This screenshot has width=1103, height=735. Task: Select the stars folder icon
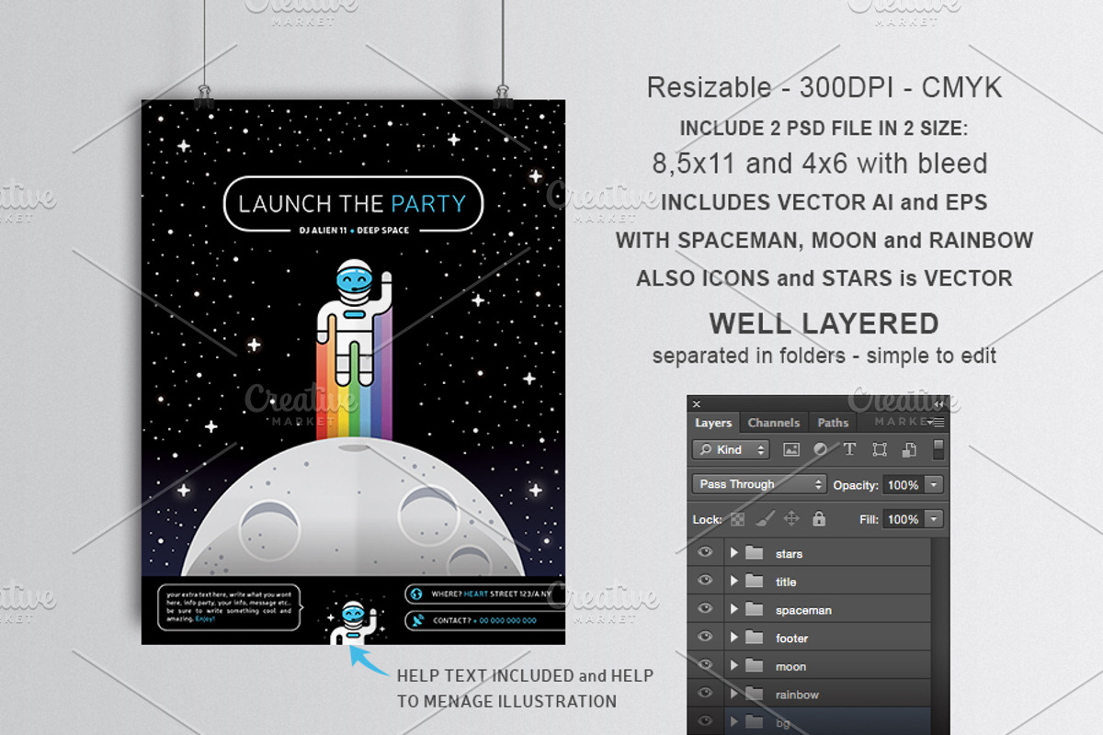pyautogui.click(x=755, y=553)
